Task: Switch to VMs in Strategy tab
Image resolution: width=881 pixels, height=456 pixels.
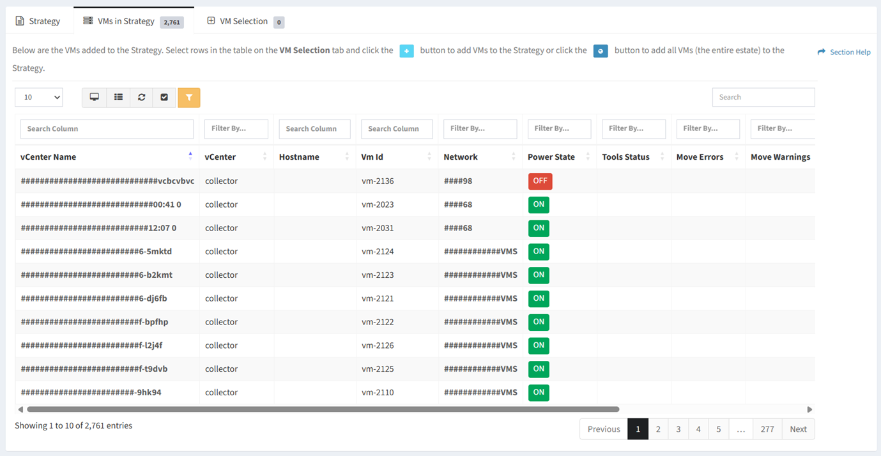Action: pyautogui.click(x=134, y=21)
